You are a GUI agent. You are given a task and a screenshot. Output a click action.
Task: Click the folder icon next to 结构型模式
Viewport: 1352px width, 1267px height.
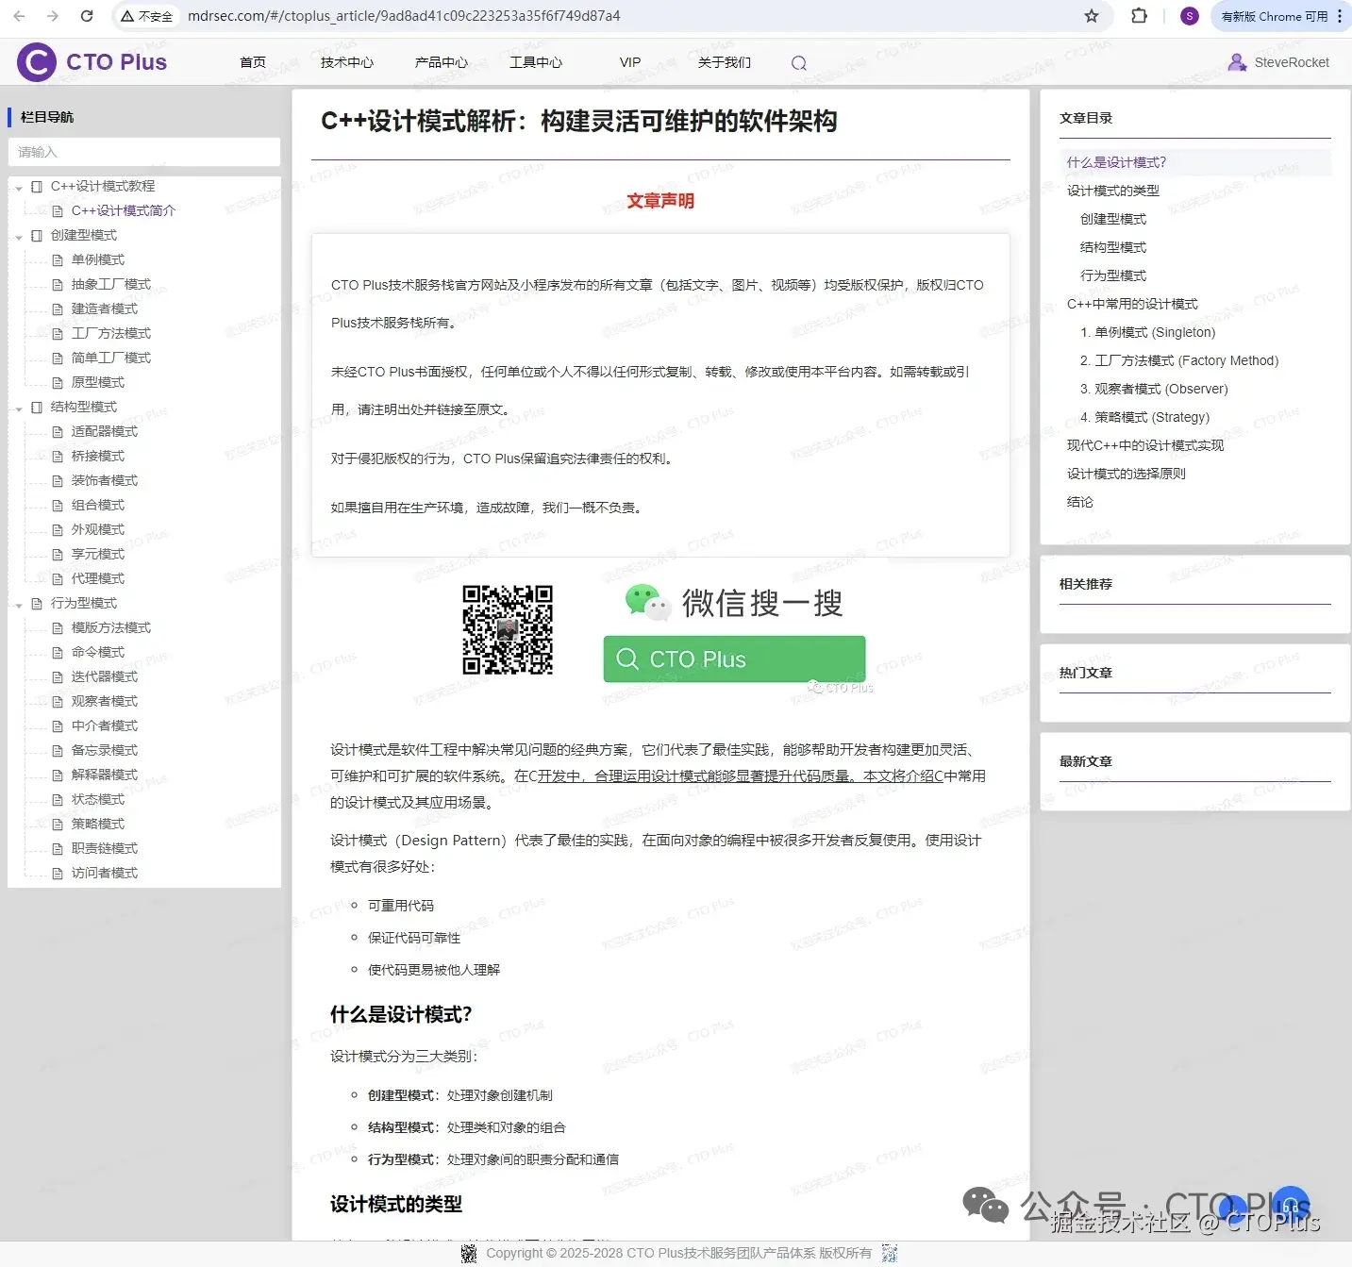(36, 407)
